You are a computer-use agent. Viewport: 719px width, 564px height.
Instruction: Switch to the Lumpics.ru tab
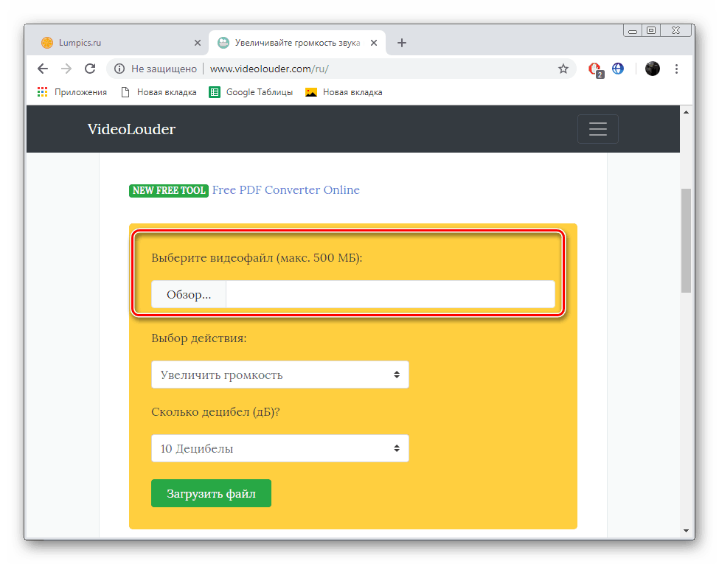119,43
